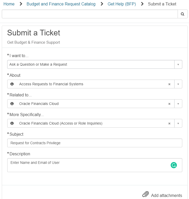Click Add attachments
Screen dimensions: 189x199
pyautogui.click(x=167, y=195)
